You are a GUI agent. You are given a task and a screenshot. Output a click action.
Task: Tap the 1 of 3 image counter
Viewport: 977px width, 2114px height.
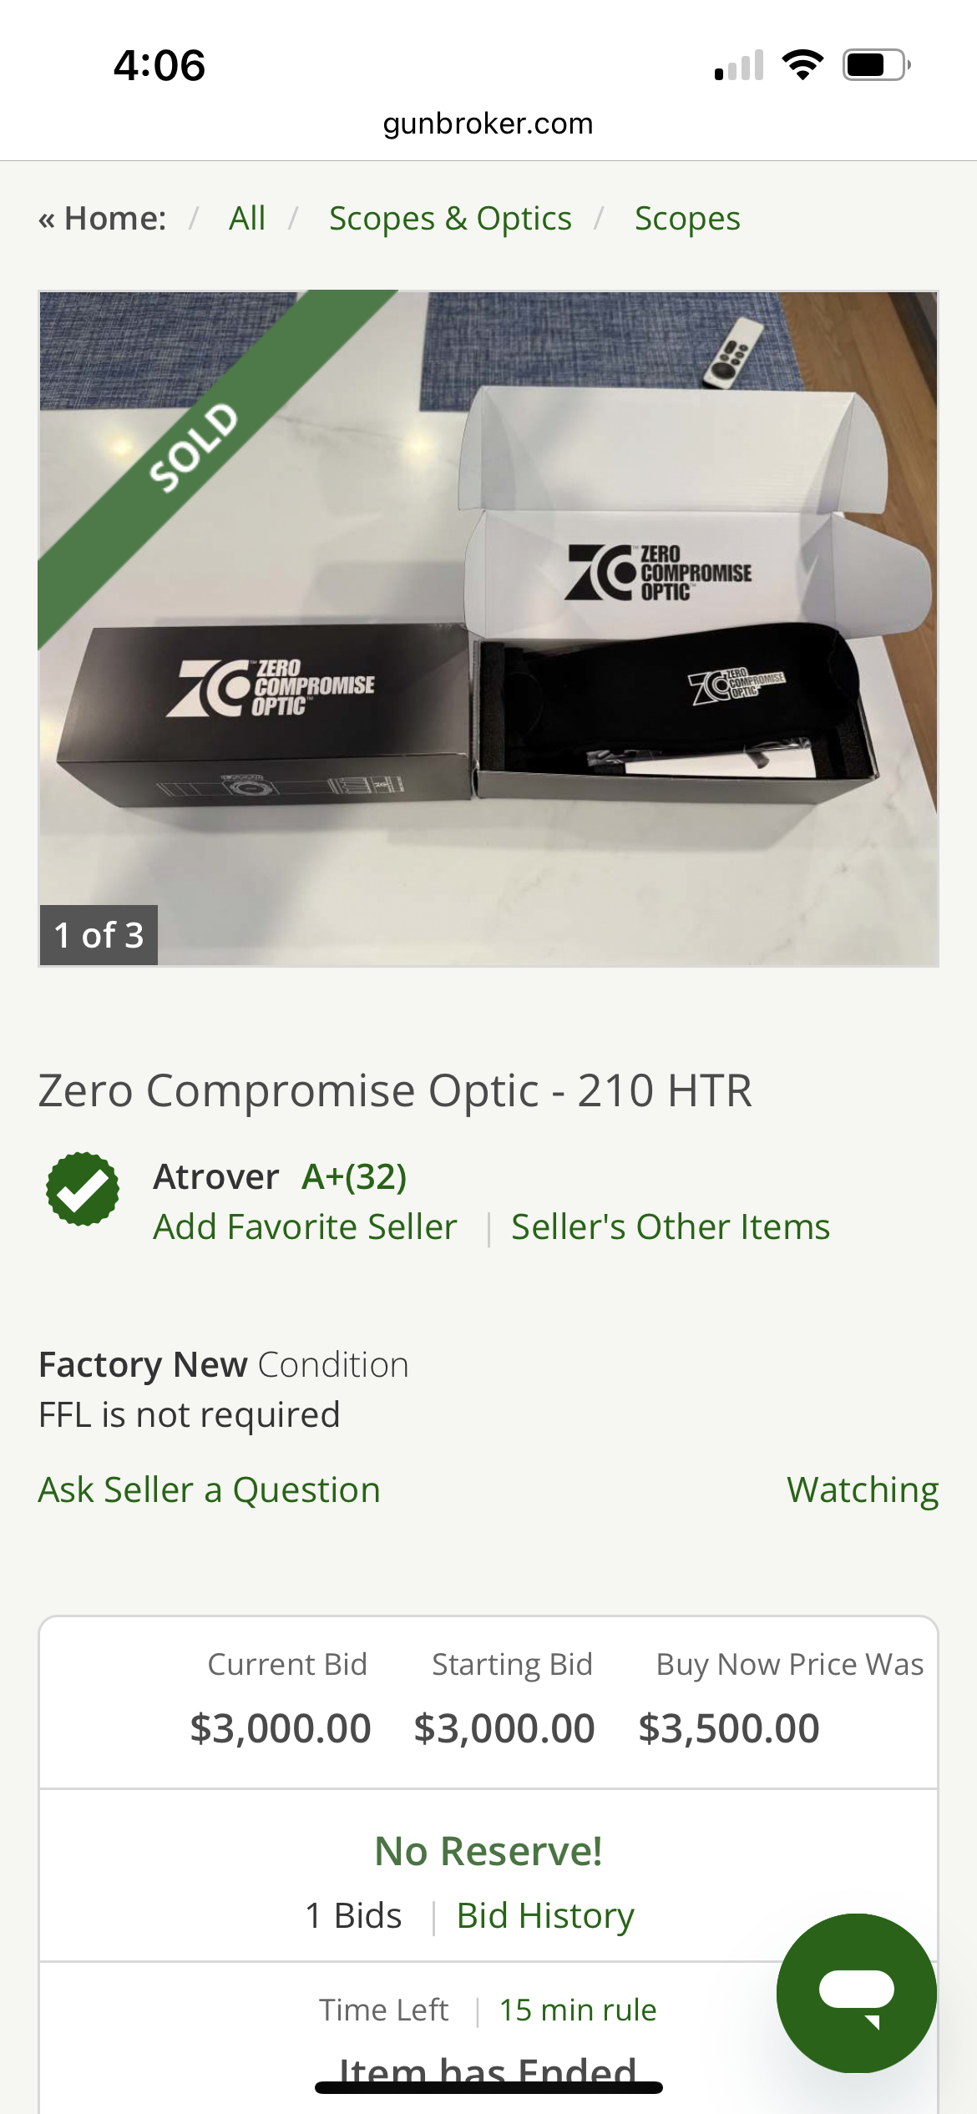click(99, 935)
